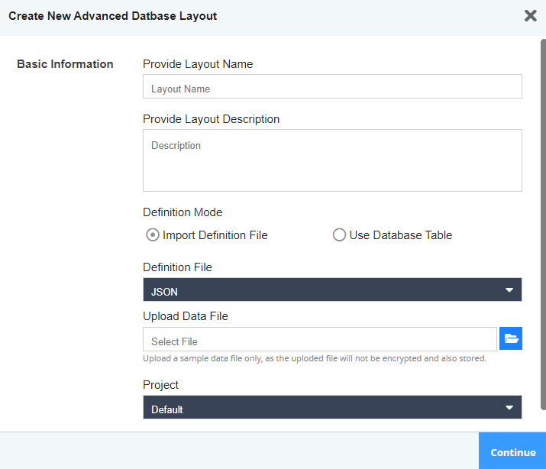This screenshot has width=546, height=469.
Task: Click the Select File input box
Action: [x=319, y=340]
